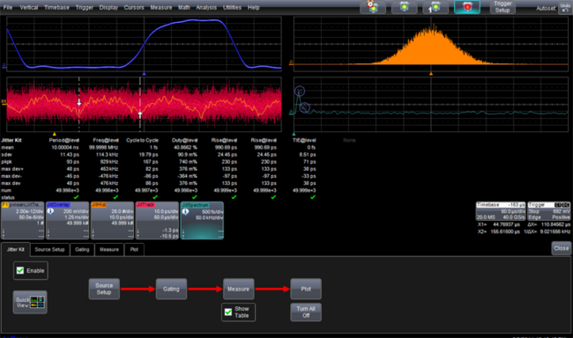The width and height of the screenshot is (573, 338).
Task: Open Quick View layout icon button
Action: pos(30,302)
